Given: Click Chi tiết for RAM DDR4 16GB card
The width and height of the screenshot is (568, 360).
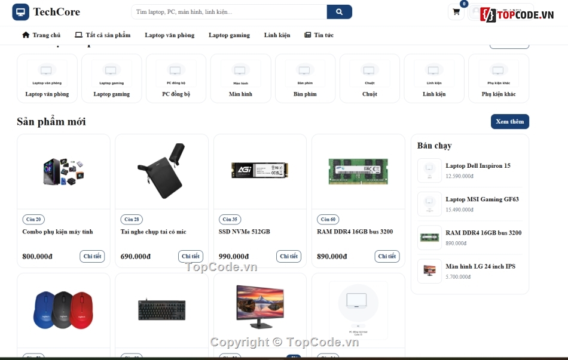Looking at the screenshot, I should pyautogui.click(x=387, y=256).
